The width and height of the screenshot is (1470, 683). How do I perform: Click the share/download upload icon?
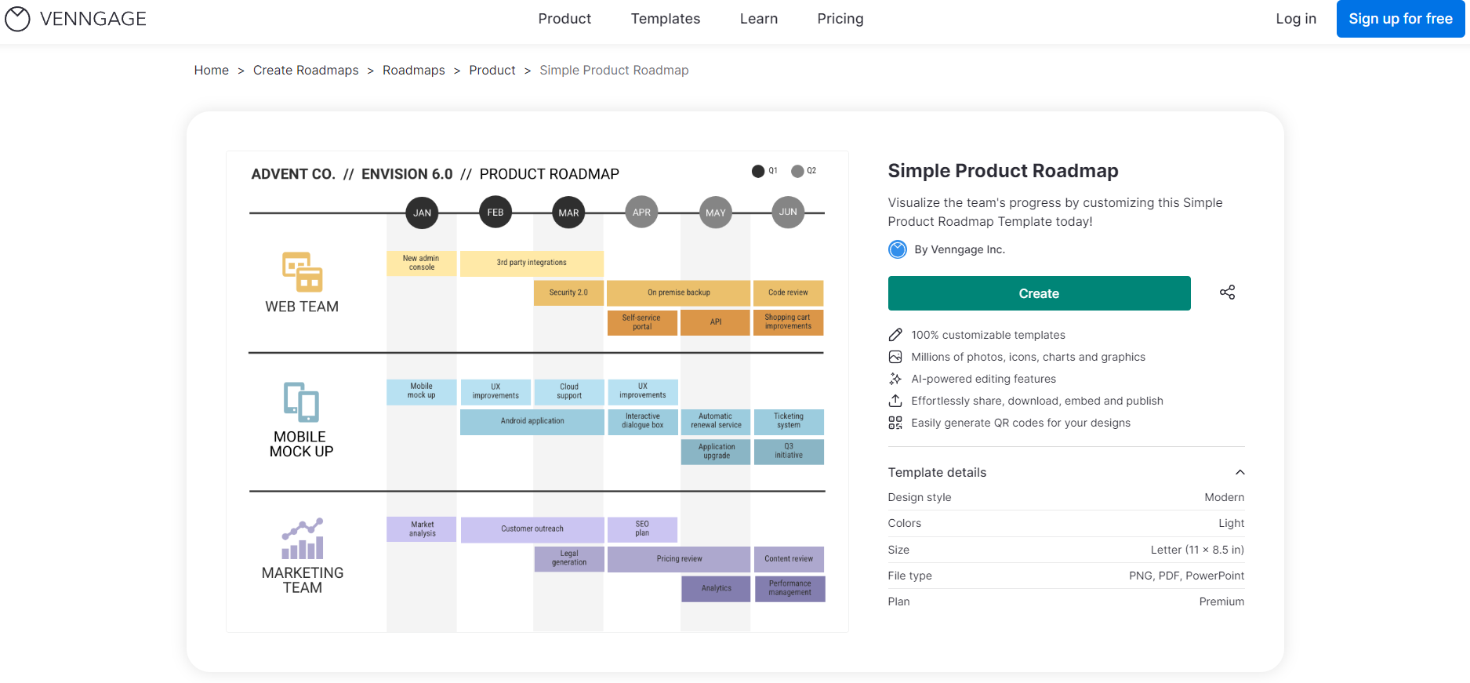pyautogui.click(x=895, y=401)
